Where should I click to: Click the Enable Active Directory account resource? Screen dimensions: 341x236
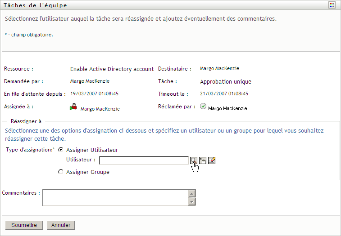tap(112, 69)
